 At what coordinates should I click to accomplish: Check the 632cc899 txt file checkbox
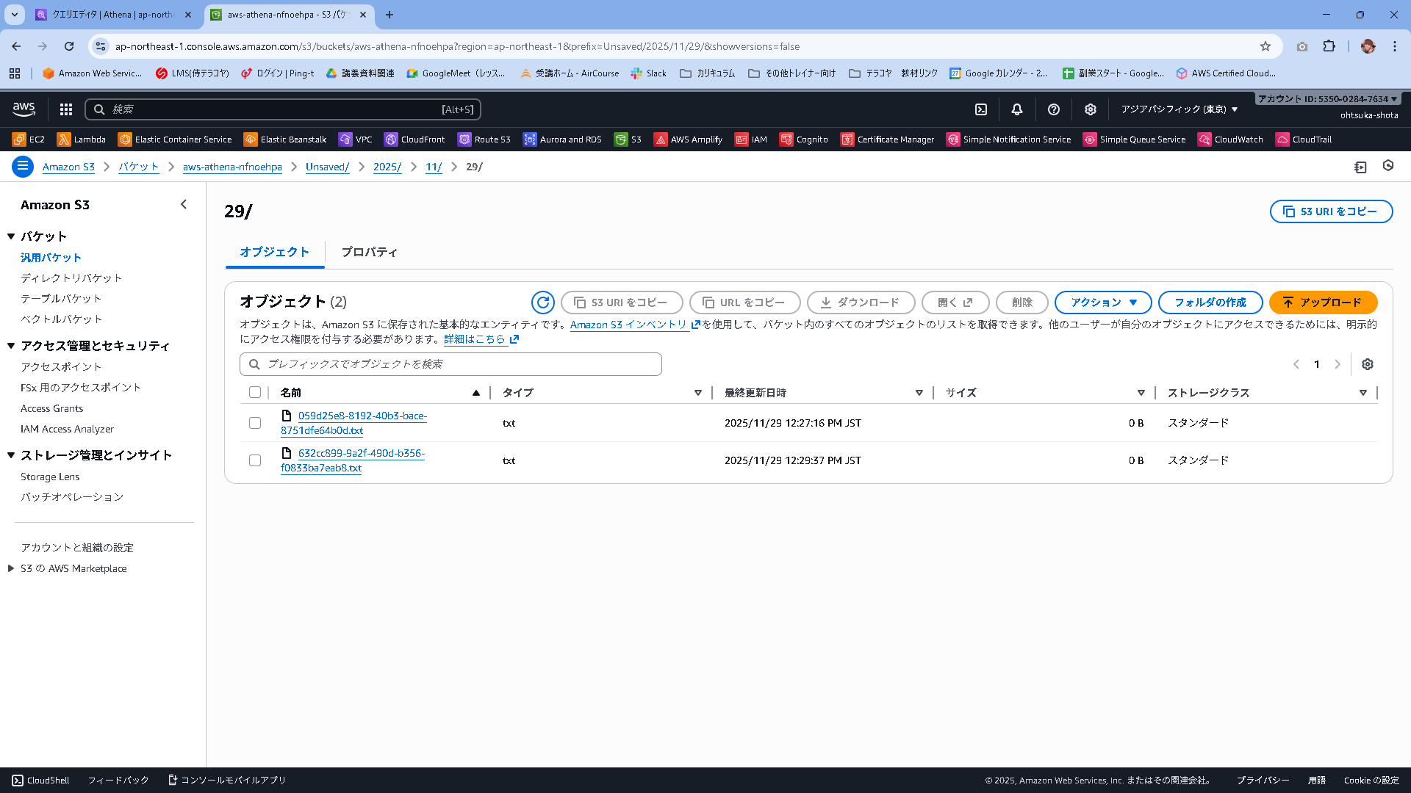255,460
